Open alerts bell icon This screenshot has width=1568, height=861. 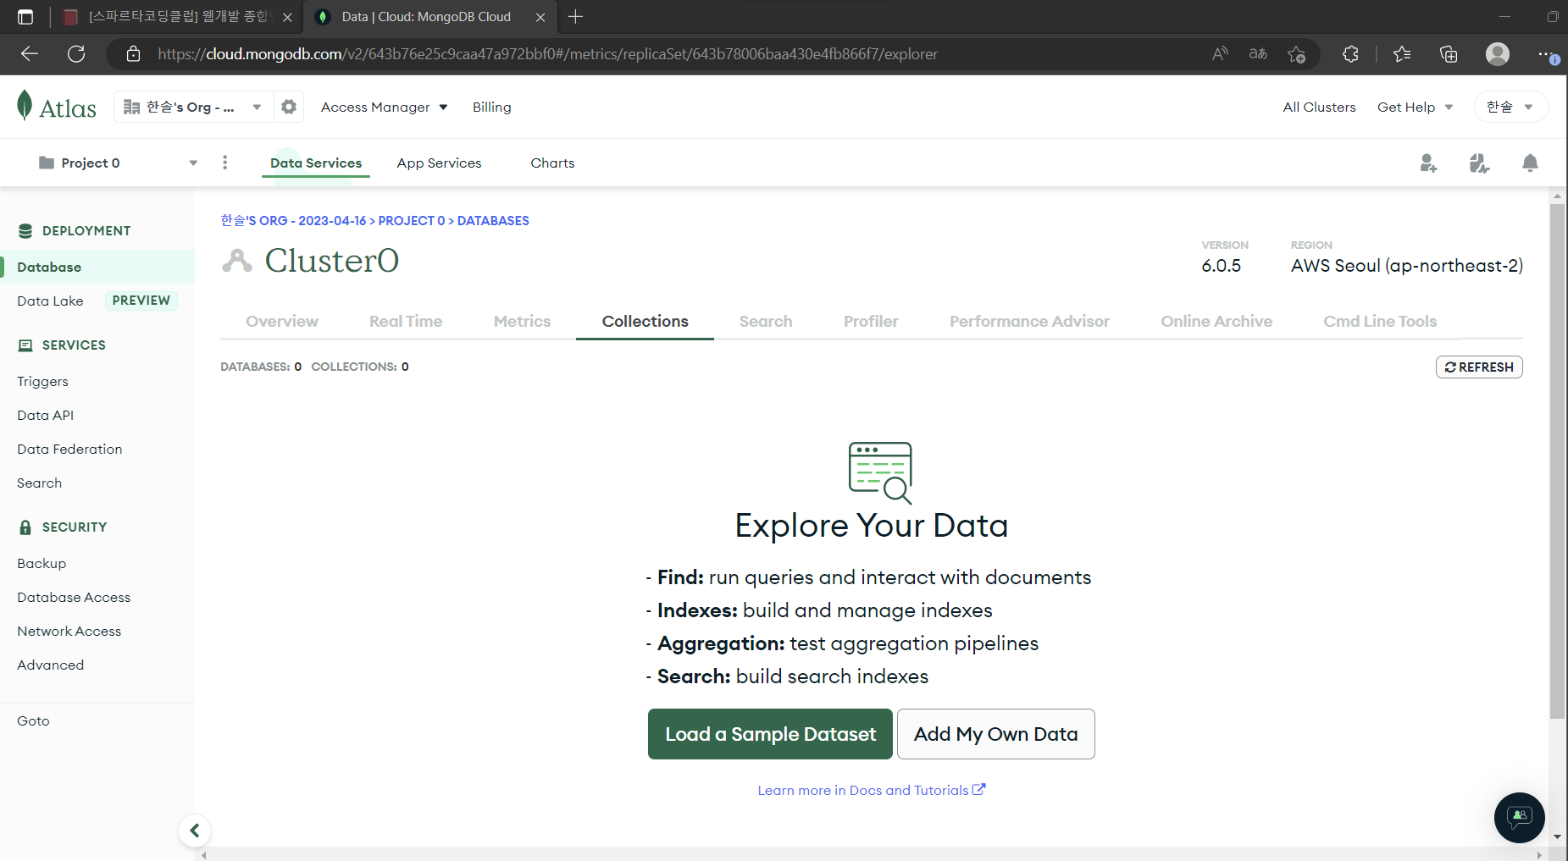point(1530,163)
